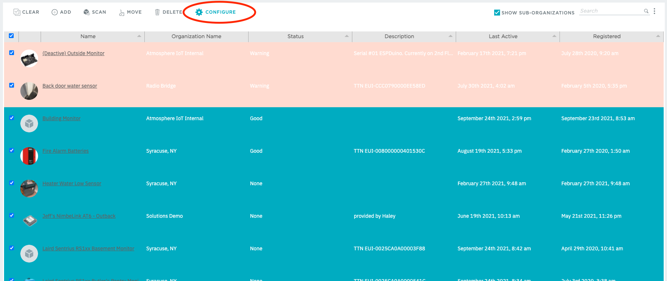Open Back door water sensor link

(70, 86)
